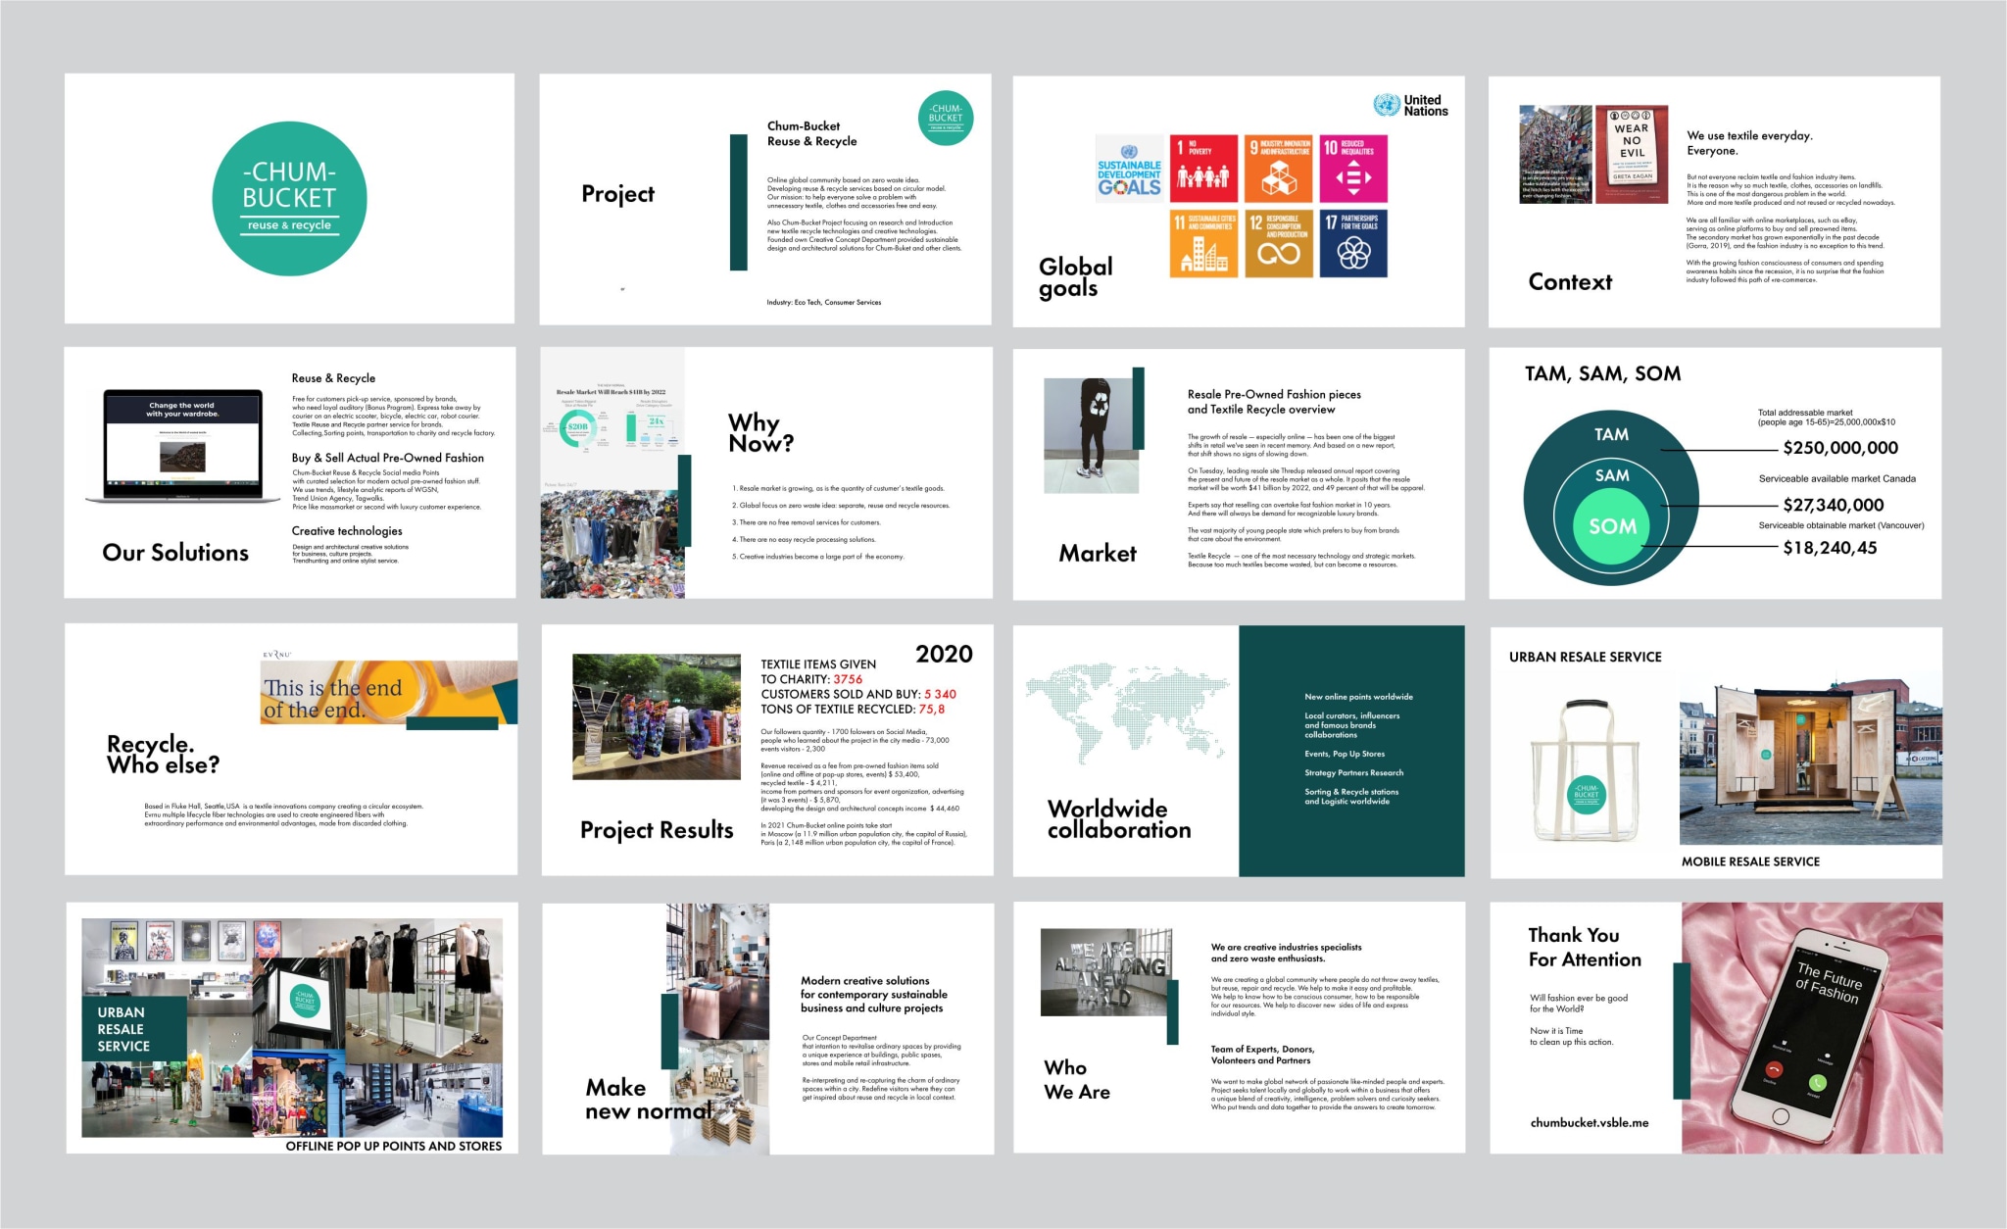The image size is (2007, 1229).
Task: Select the Why Now? slide
Action: tap(766, 472)
